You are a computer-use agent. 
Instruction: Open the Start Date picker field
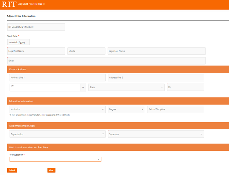(x=18, y=42)
